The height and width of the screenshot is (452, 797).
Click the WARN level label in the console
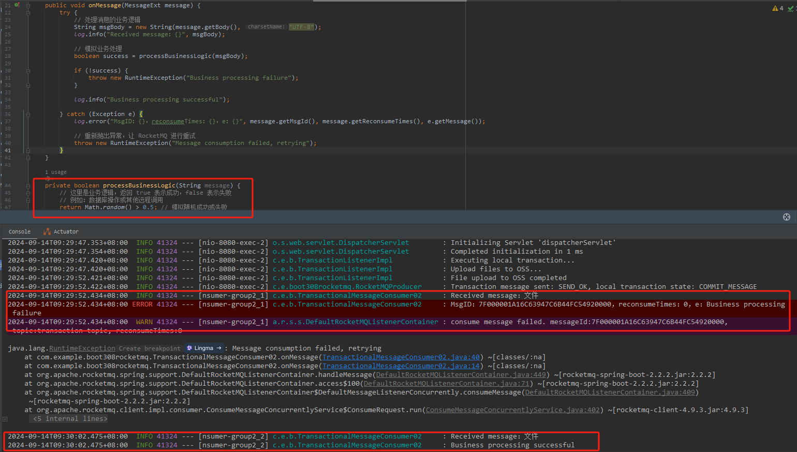[x=144, y=322]
